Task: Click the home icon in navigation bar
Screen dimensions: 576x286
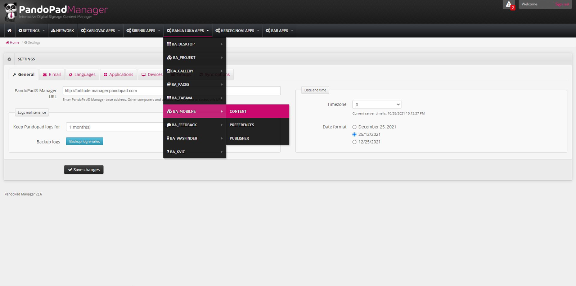Action: click(x=9, y=31)
